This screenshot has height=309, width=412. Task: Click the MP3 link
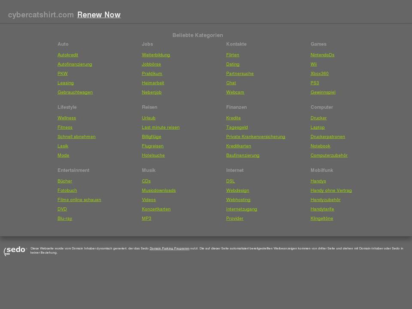tap(146, 218)
